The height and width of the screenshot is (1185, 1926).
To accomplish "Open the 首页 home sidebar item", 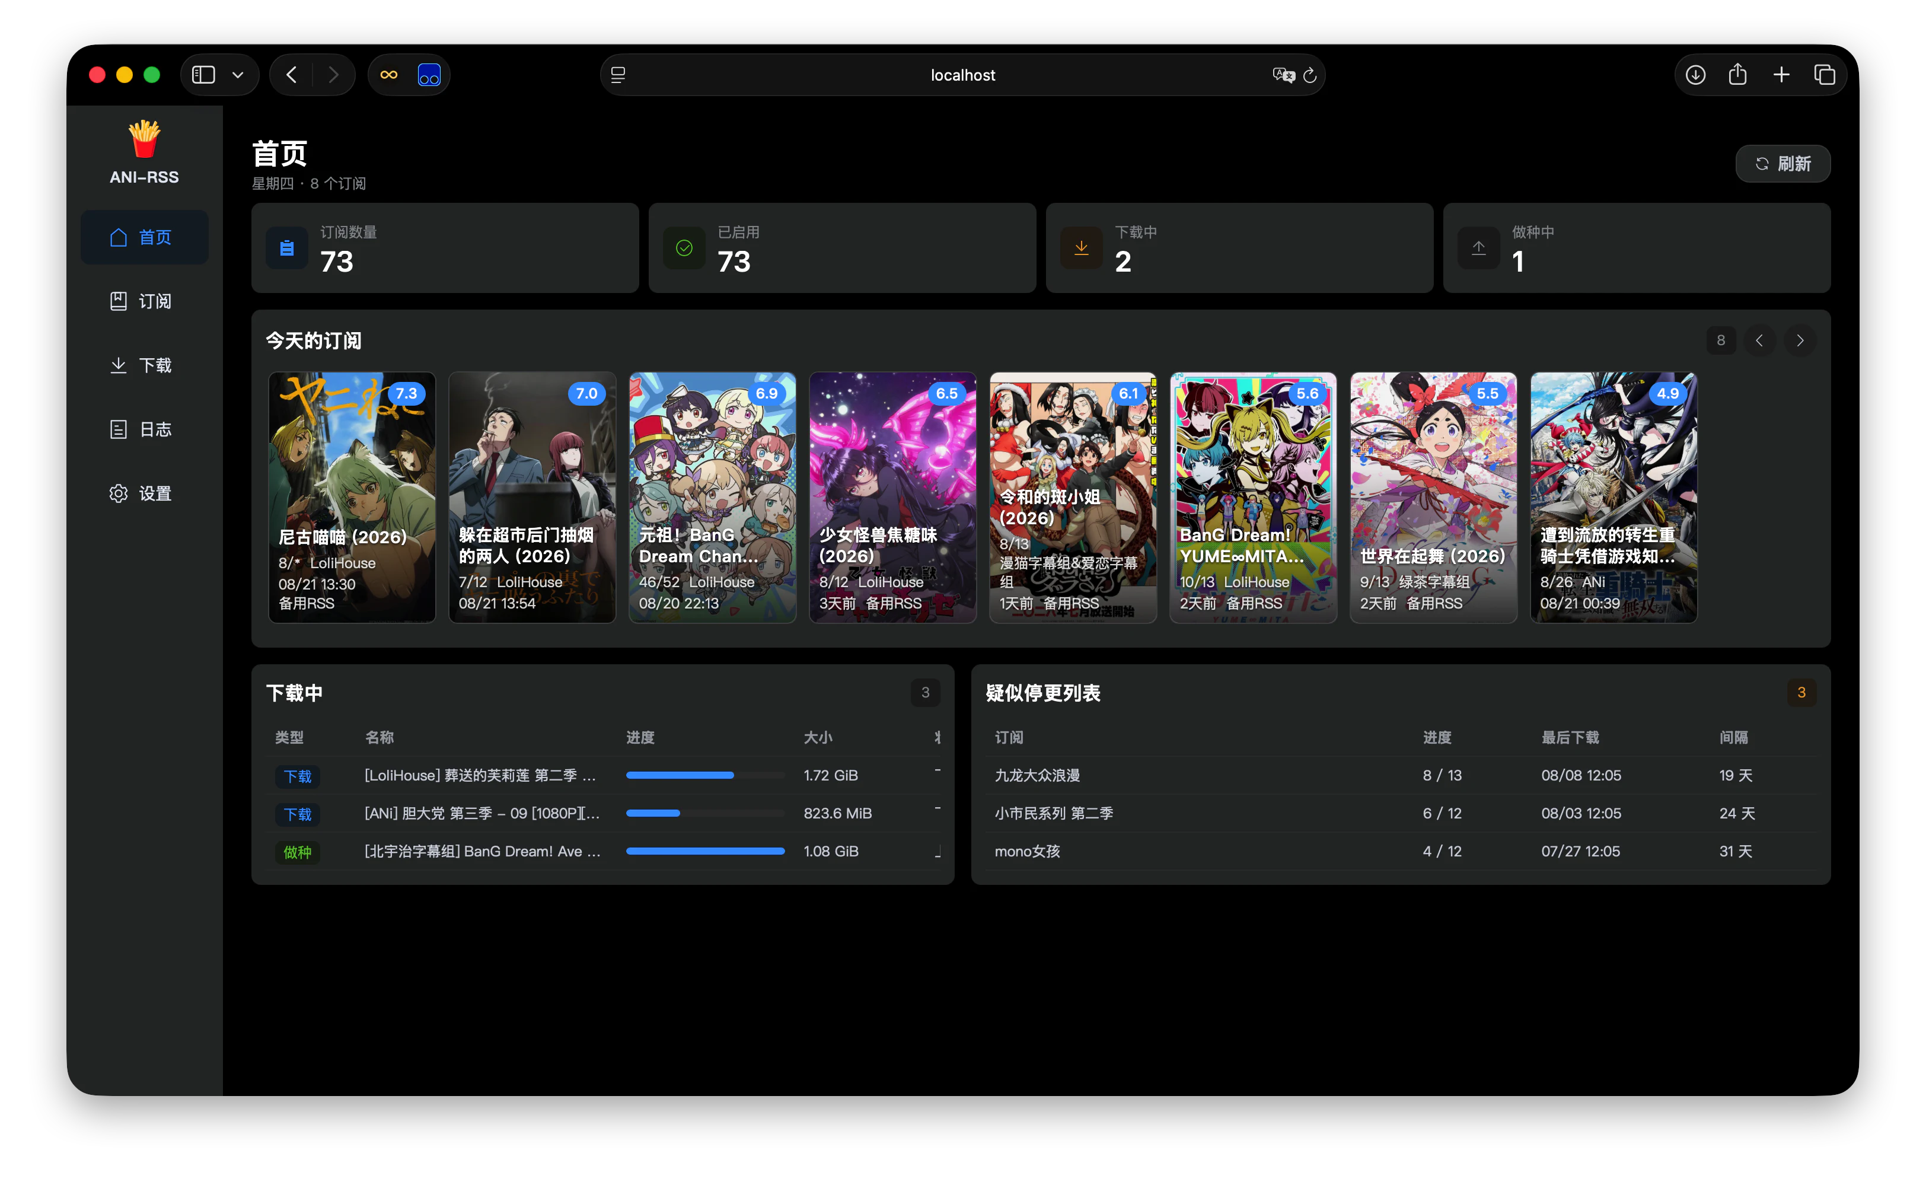I will click(144, 237).
